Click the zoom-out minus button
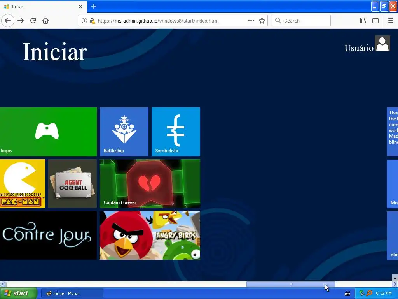This screenshot has height=299, width=398. click(395, 278)
